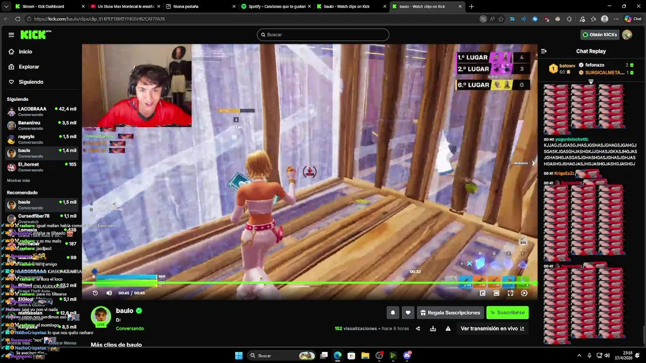Open the media control music note icon
Viewport: 646px width, 363px height.
pos(582,19)
